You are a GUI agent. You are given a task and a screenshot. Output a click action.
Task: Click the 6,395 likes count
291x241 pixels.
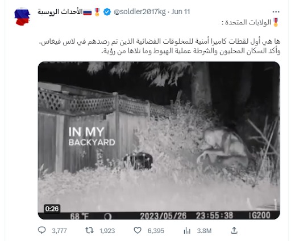point(156,231)
